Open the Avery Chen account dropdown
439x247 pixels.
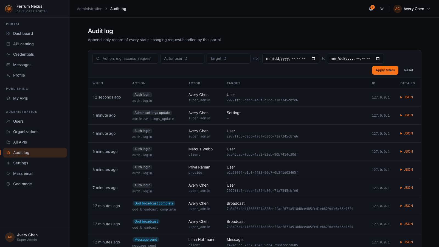[412, 9]
